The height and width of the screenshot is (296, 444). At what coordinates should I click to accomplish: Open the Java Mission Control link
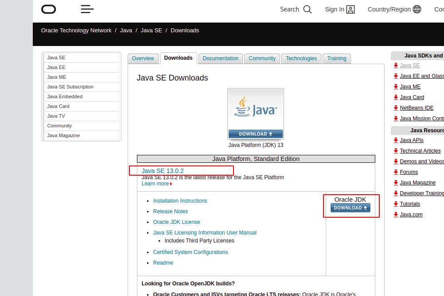point(422,119)
